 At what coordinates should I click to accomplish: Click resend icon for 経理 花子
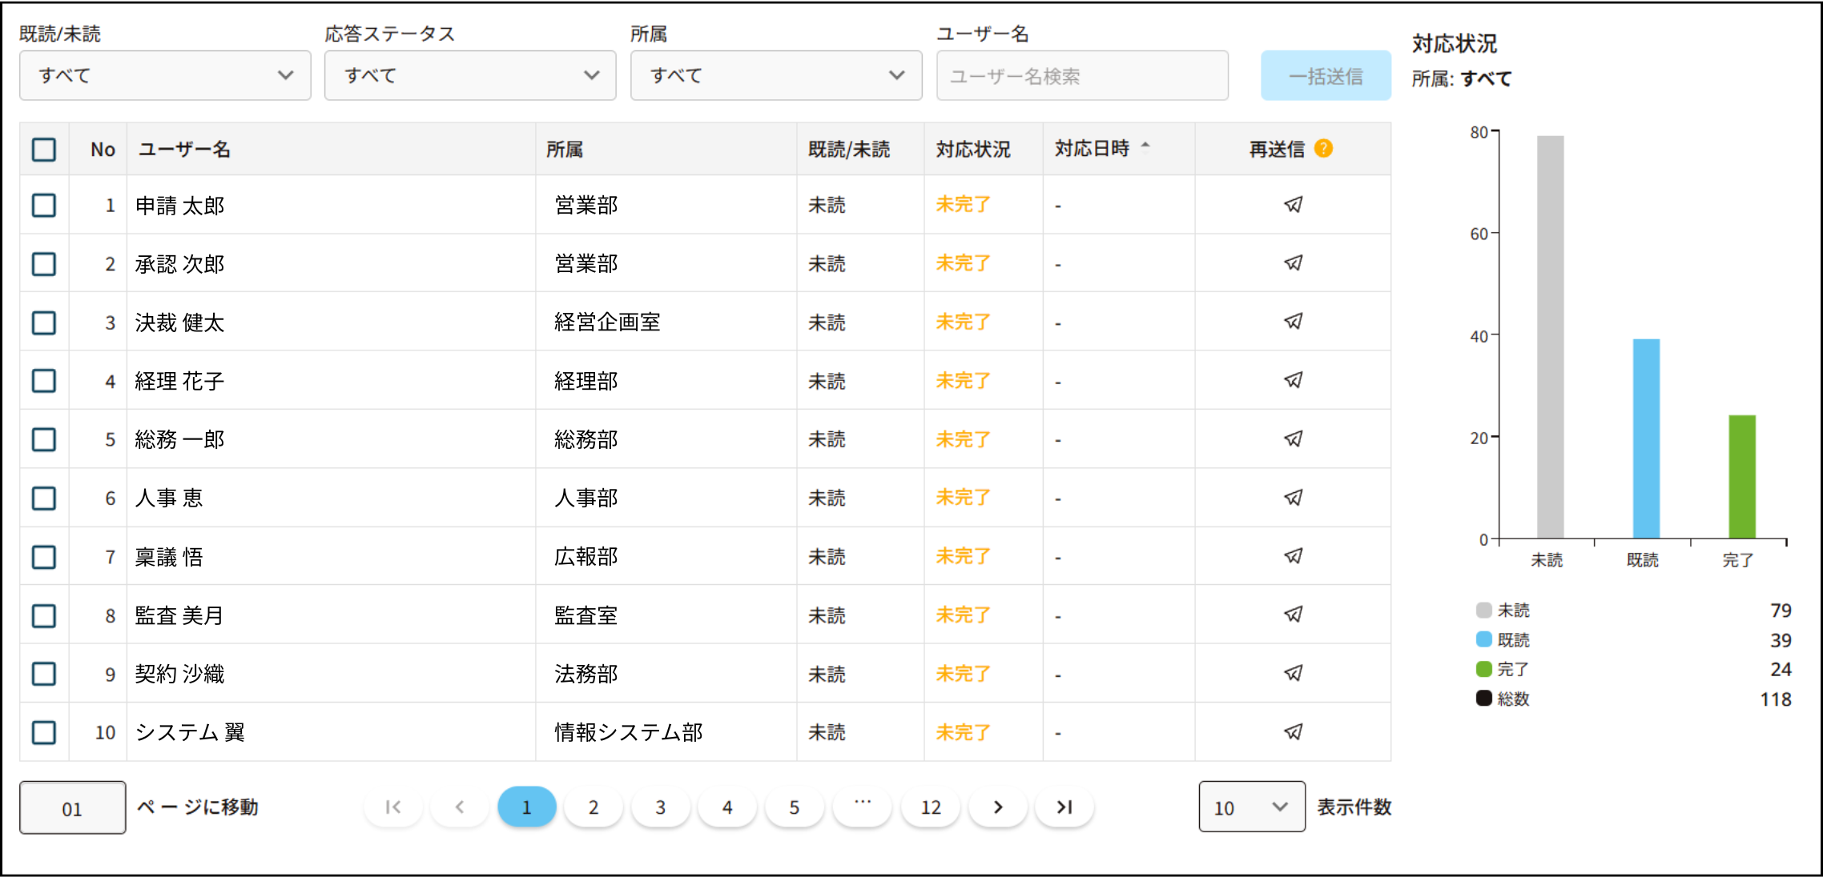(1293, 380)
